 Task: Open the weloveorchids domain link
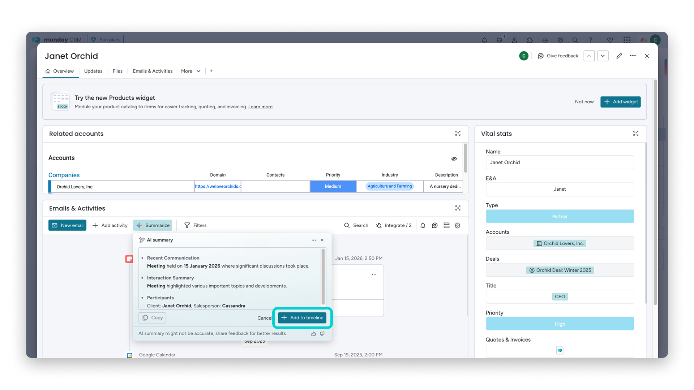pyautogui.click(x=218, y=186)
